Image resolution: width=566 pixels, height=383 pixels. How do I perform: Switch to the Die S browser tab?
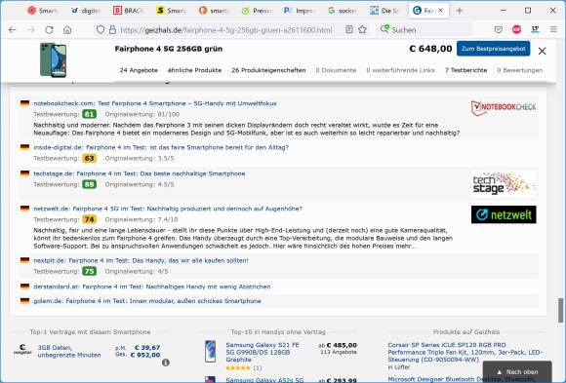pos(384,11)
